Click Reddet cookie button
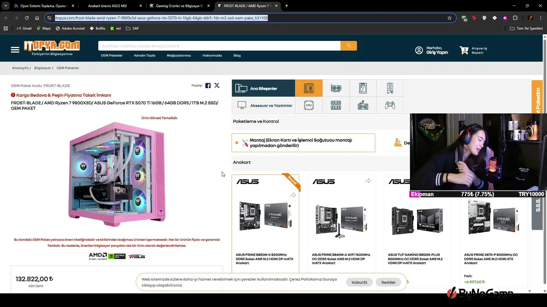 click(x=388, y=282)
